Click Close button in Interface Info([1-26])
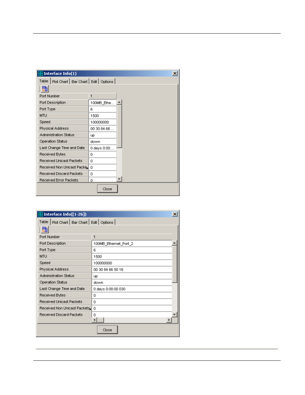The width and height of the screenshot is (305, 395). pos(107,330)
